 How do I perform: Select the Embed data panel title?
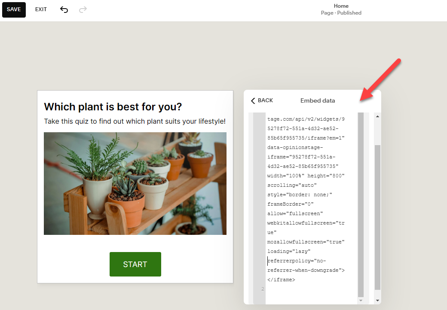tap(318, 100)
